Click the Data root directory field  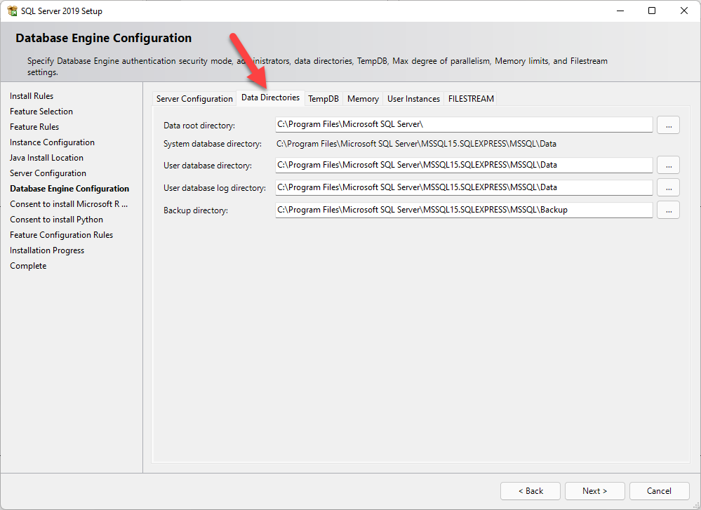[464, 124]
